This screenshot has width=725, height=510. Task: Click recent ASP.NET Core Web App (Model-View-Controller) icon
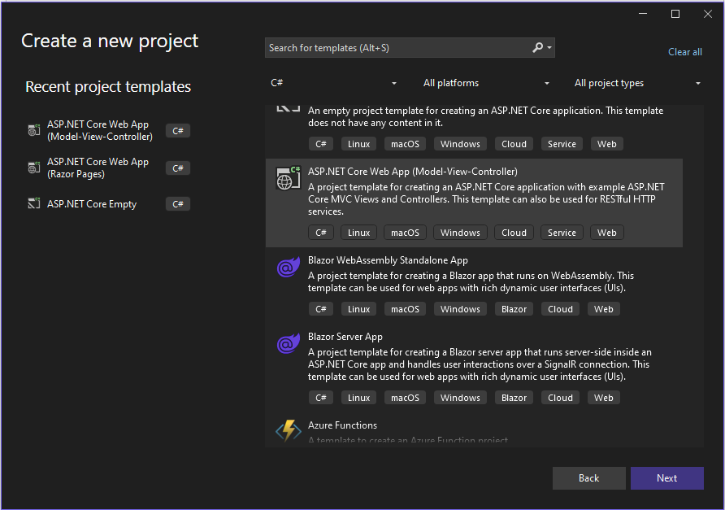[34, 130]
